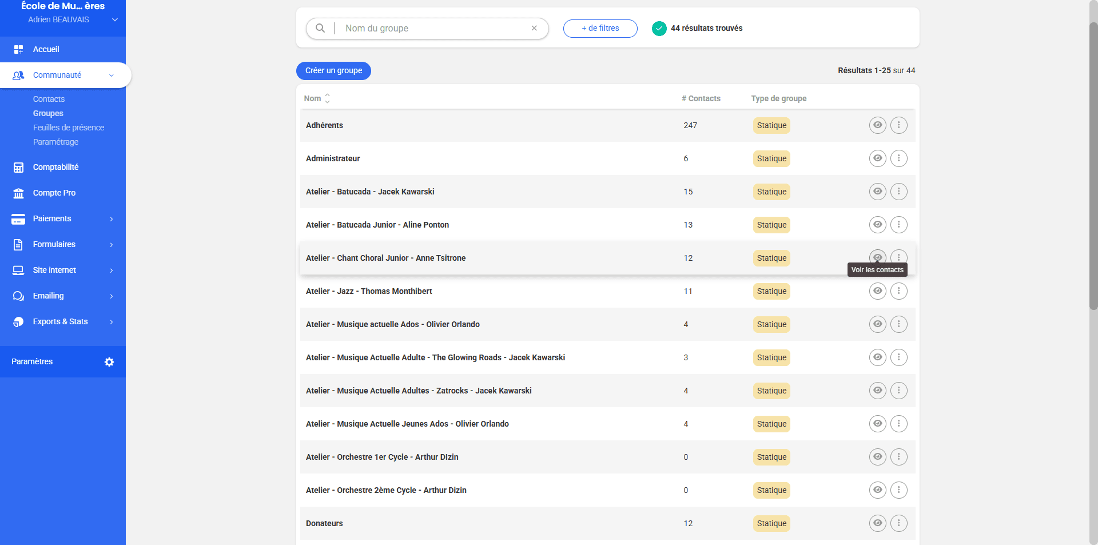Click the search magnifier icon
Screen dimensions: 1098x545
(x=320, y=28)
